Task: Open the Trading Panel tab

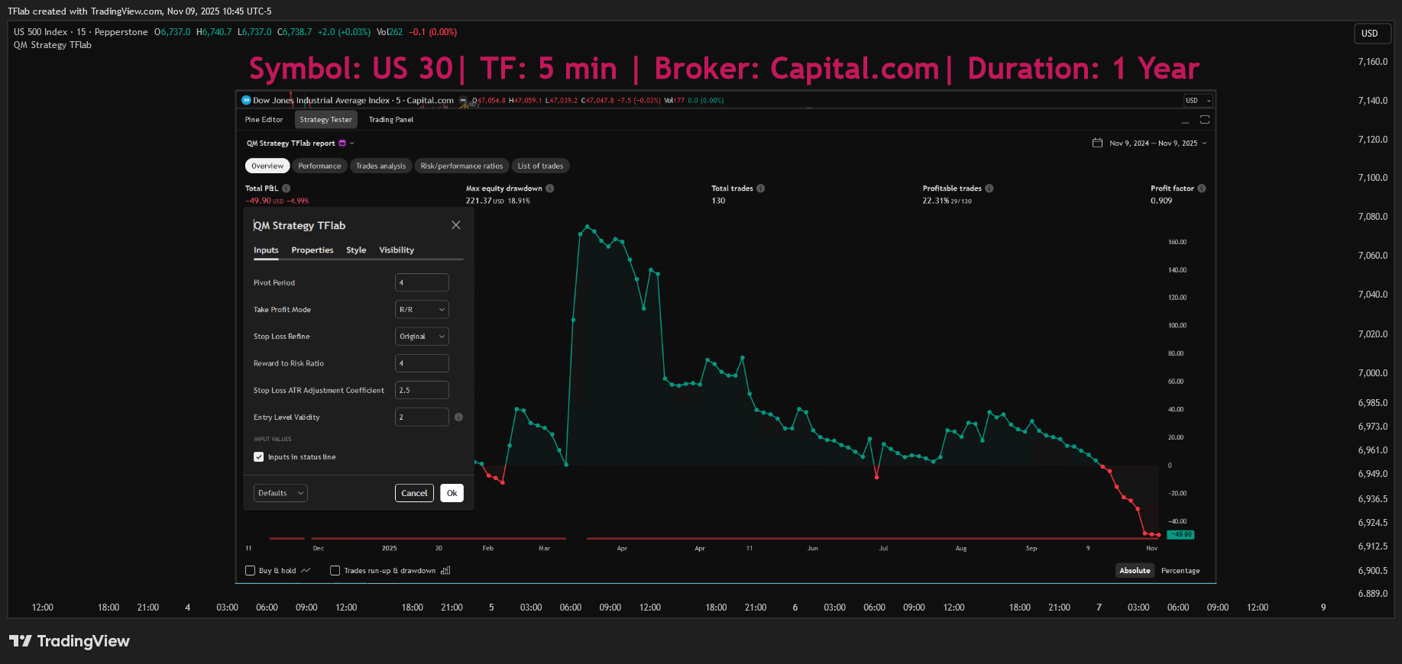Action: [391, 120]
